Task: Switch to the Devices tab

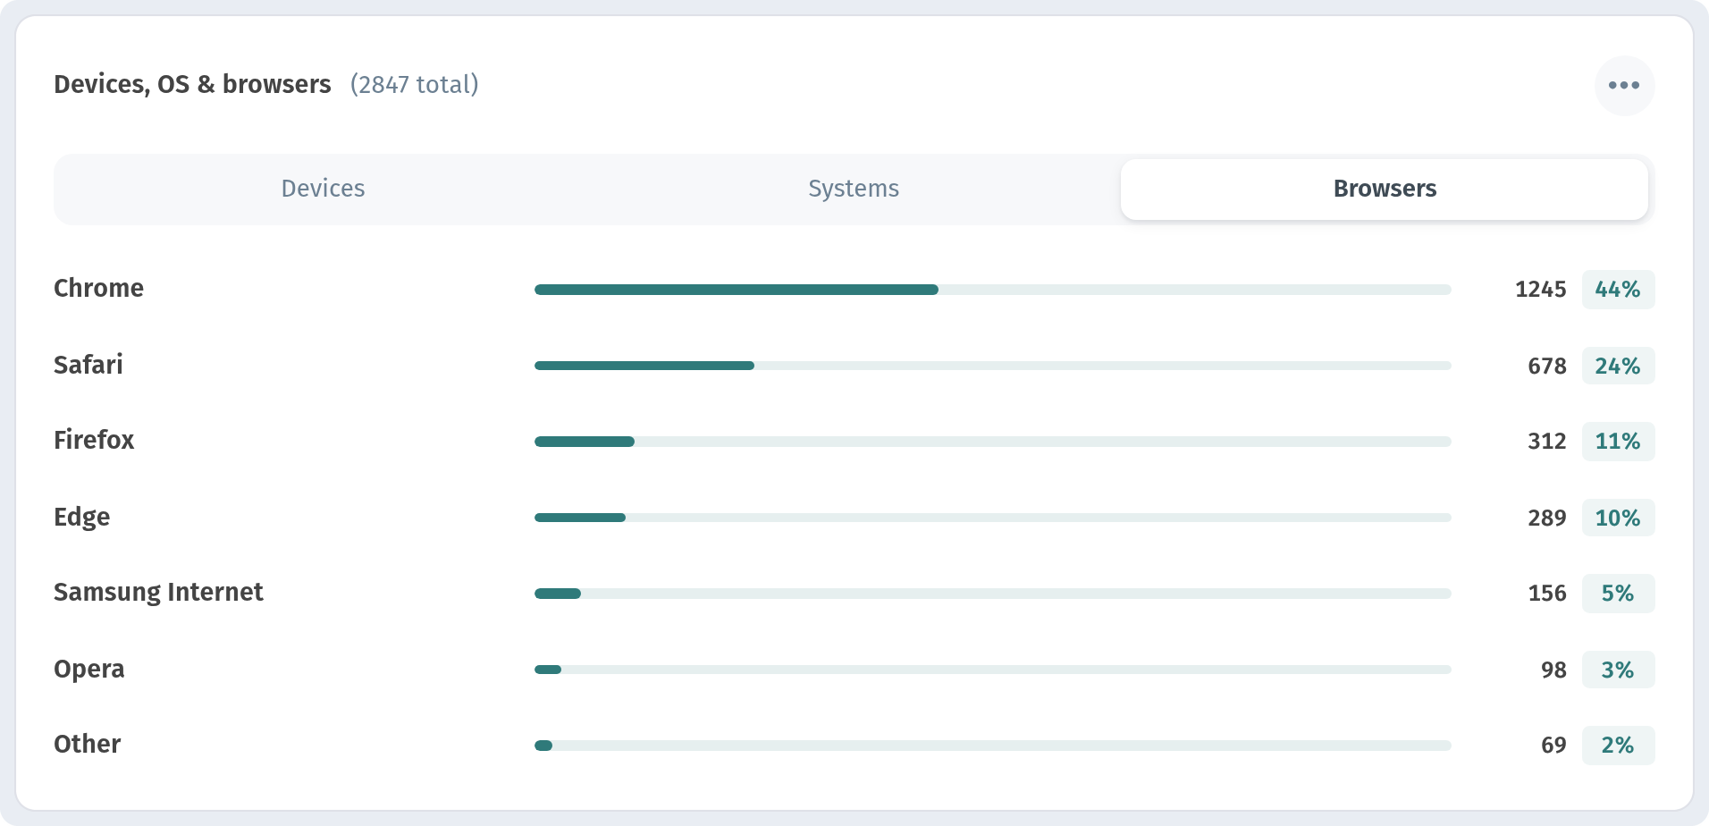Action: 323,189
